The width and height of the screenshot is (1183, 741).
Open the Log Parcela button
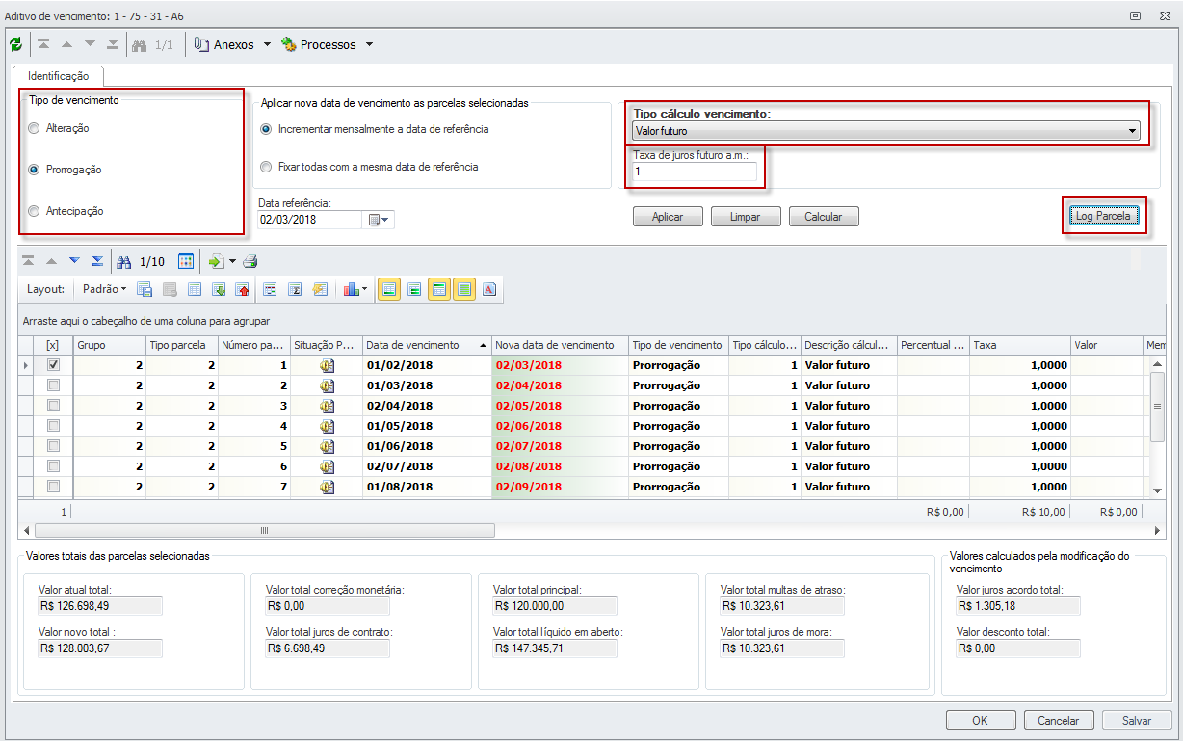(1103, 216)
